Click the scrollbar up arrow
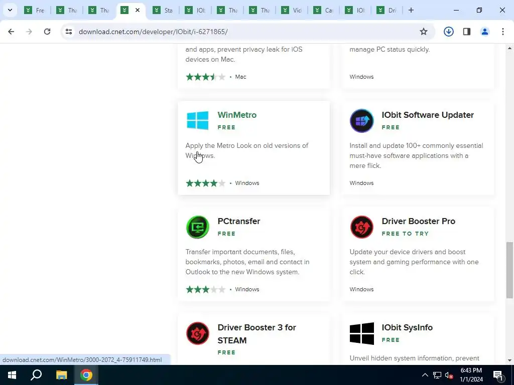The width and height of the screenshot is (514, 385). [x=509, y=48]
